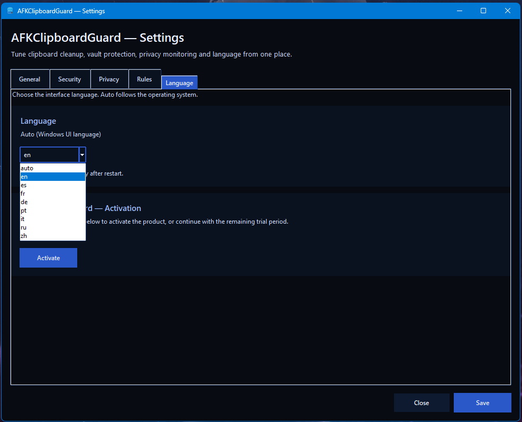
Task: Select 'zh' from the language list
Action: pos(52,236)
